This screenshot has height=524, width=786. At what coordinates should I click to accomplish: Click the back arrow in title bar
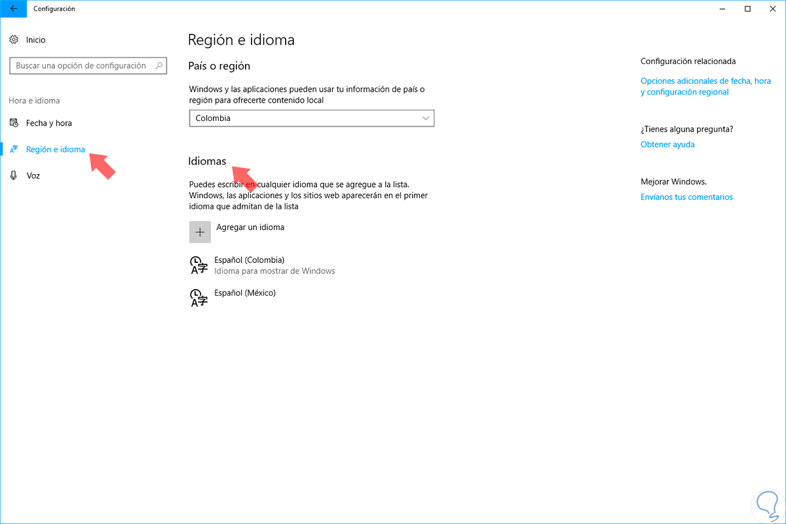14,9
